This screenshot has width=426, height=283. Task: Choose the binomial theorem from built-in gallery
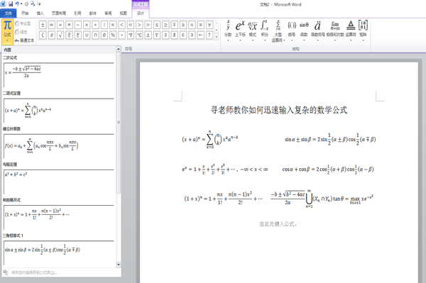coord(59,111)
